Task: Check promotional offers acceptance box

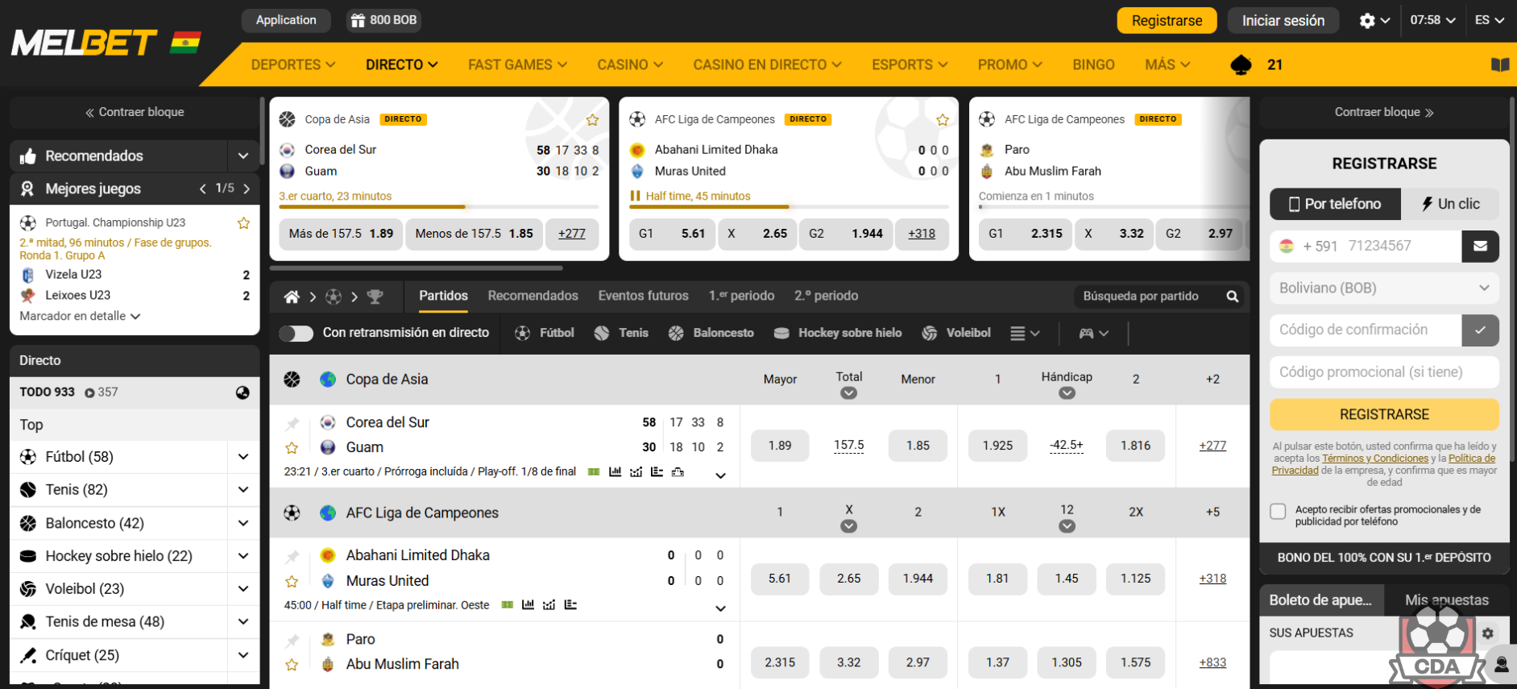Action: 1278,511
